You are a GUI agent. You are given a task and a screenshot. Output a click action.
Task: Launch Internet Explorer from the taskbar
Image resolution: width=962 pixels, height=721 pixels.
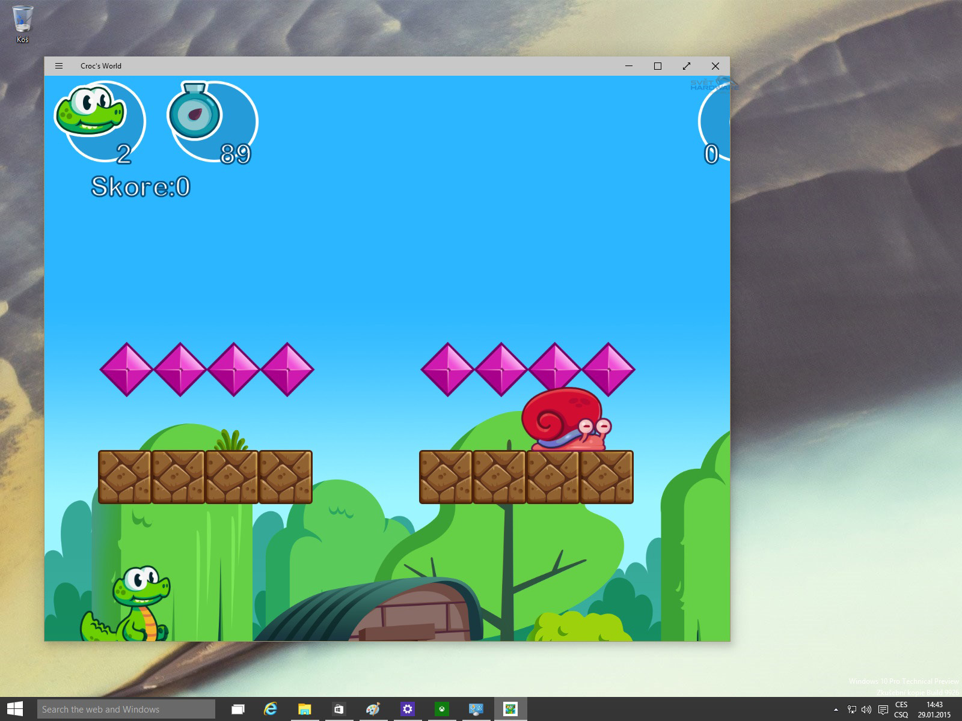271,709
